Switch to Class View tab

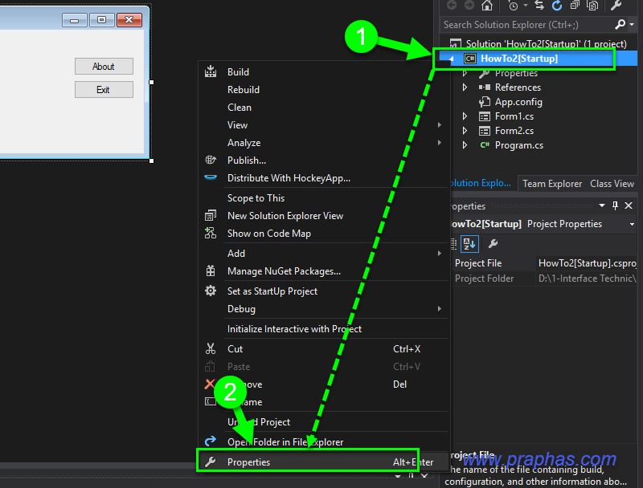tap(612, 184)
